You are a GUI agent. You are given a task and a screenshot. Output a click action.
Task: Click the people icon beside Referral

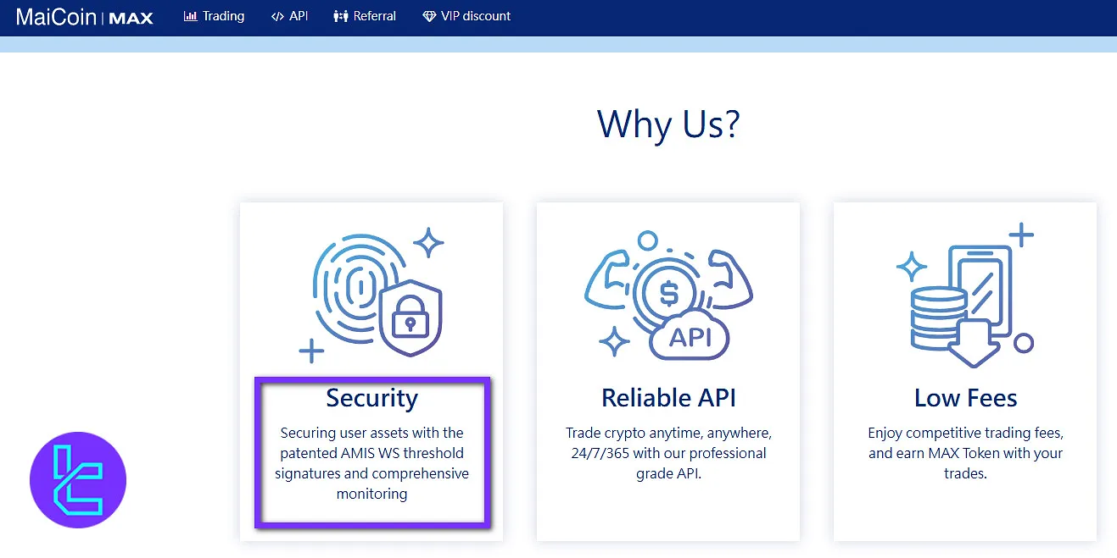[x=341, y=16]
